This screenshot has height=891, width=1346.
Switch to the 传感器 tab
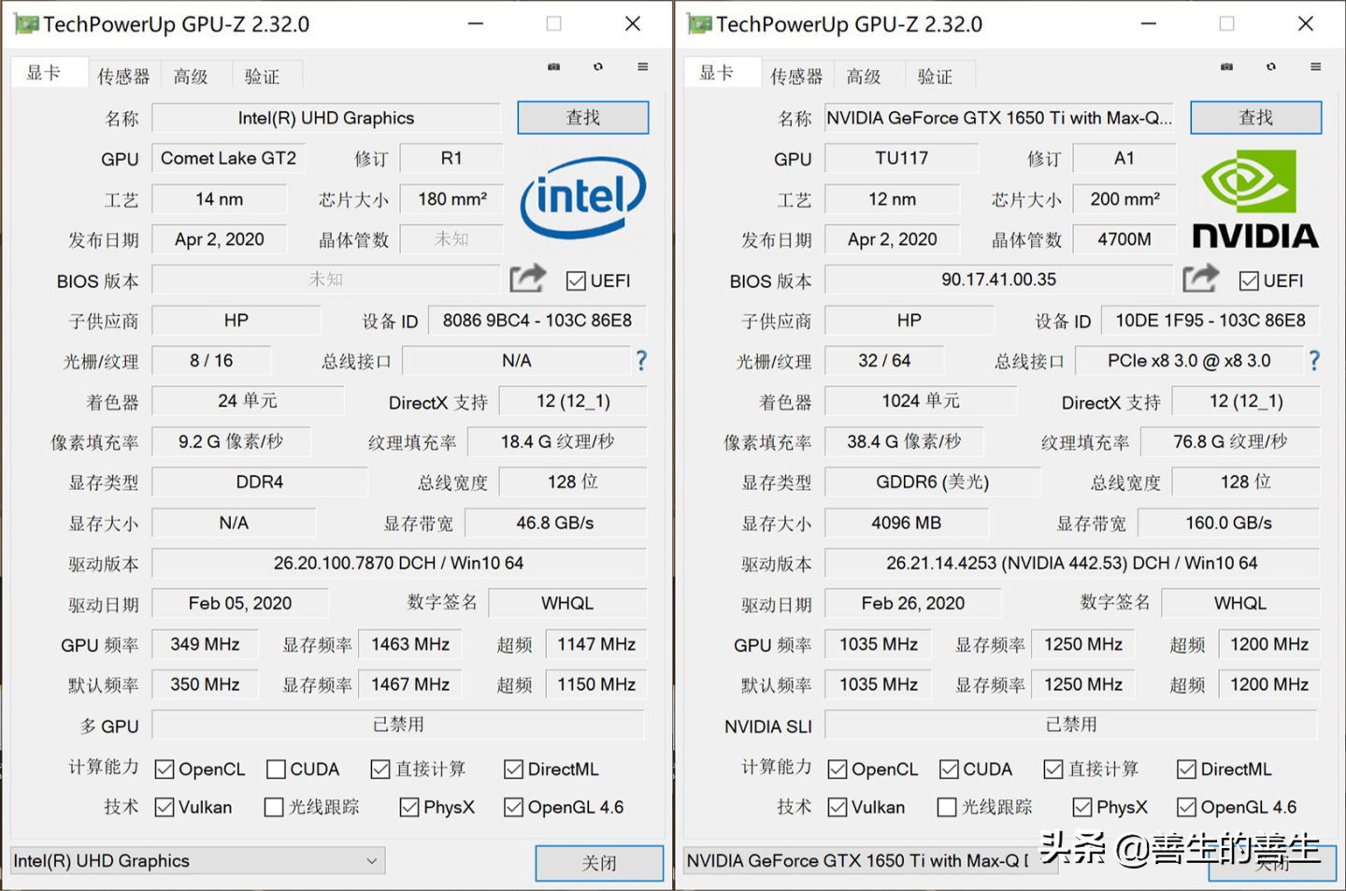pos(123,75)
